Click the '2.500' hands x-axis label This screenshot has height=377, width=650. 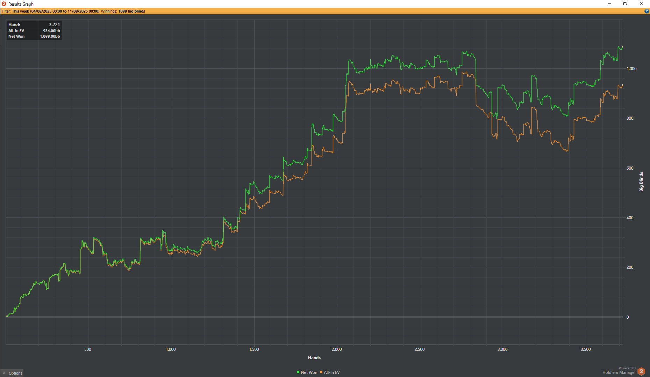coord(420,349)
